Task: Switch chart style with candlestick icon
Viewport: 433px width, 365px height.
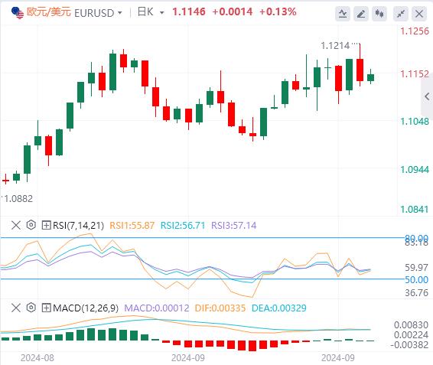Action: tap(379, 14)
